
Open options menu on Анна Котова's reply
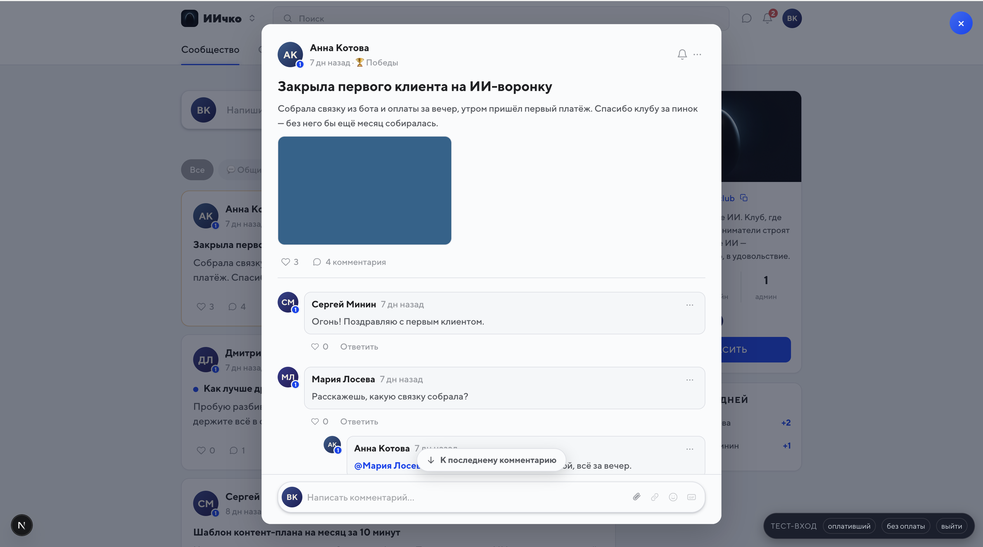tap(690, 449)
